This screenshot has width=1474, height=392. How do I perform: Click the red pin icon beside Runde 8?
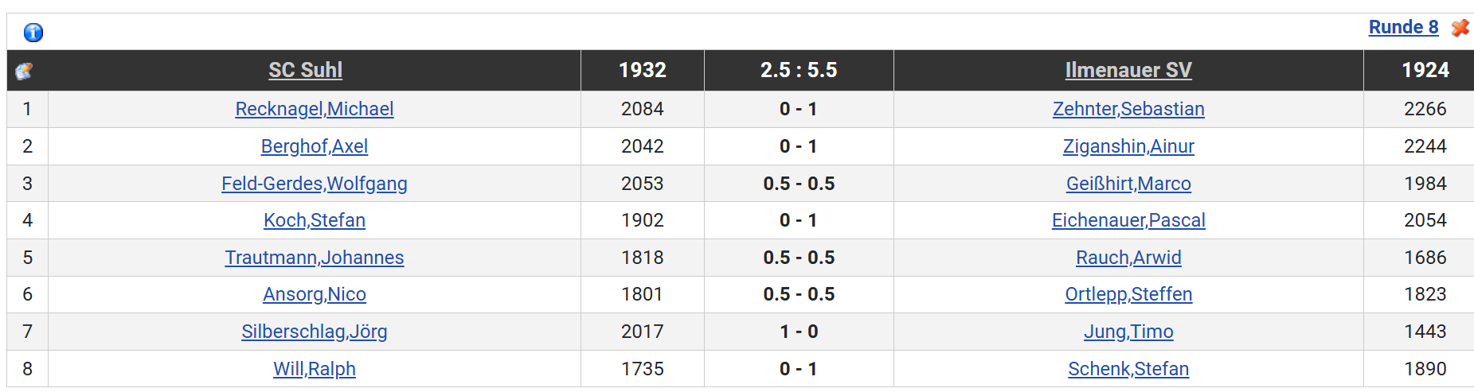point(1460,28)
